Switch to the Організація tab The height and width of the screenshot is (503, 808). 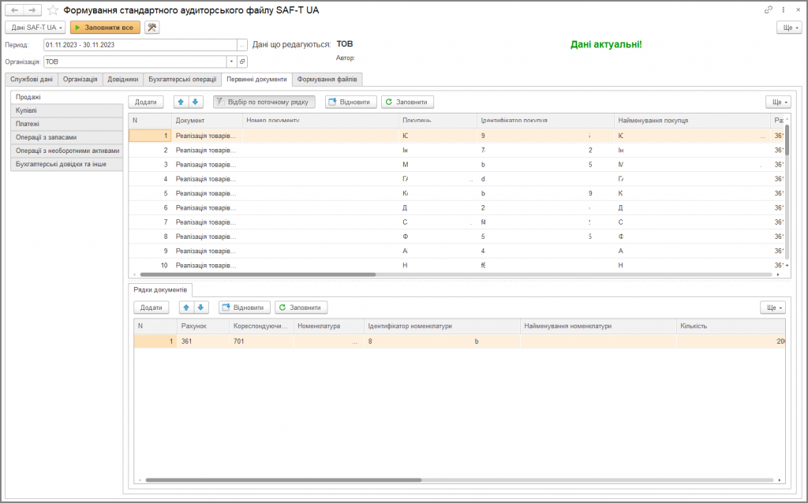80,80
